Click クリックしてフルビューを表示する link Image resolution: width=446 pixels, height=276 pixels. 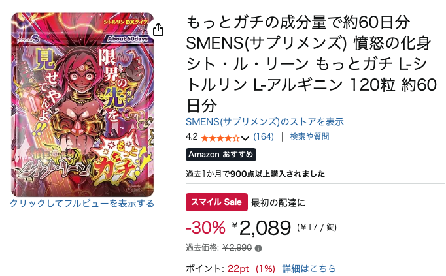pos(82,204)
